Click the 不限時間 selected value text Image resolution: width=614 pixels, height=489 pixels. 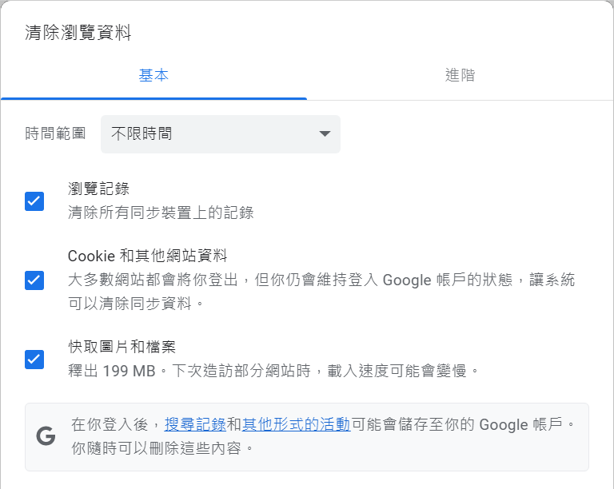(142, 133)
